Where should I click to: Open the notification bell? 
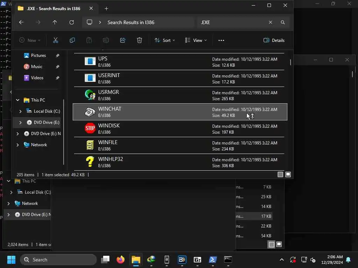[x=349, y=260]
